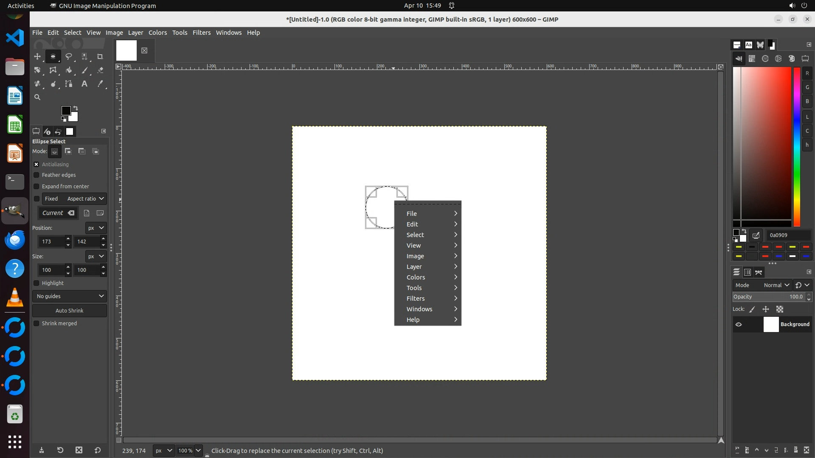Select the Zoom magnifier tool
815x458 pixels.
[x=37, y=97]
